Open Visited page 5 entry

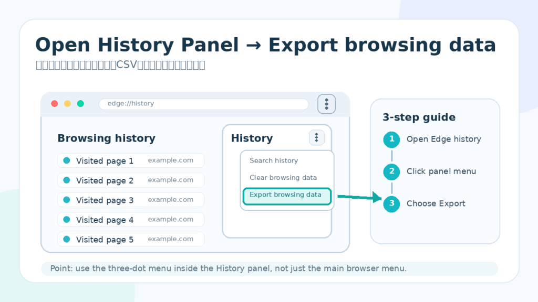(x=131, y=239)
